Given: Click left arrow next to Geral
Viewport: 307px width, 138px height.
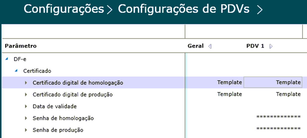Looking at the screenshot, I should coord(210,46).
